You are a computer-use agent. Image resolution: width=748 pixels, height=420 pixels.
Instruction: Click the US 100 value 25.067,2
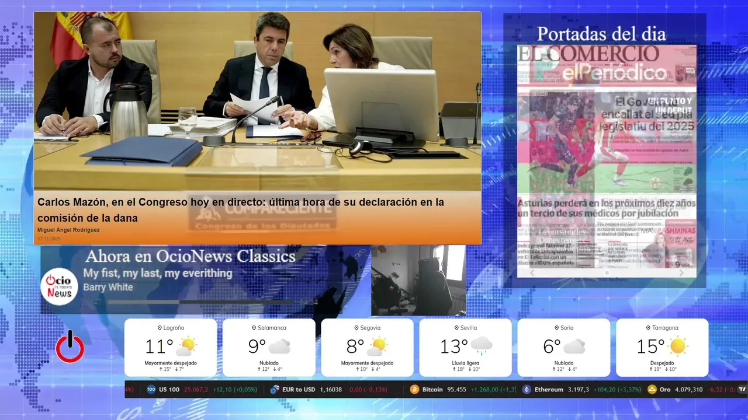pyautogui.click(x=196, y=390)
